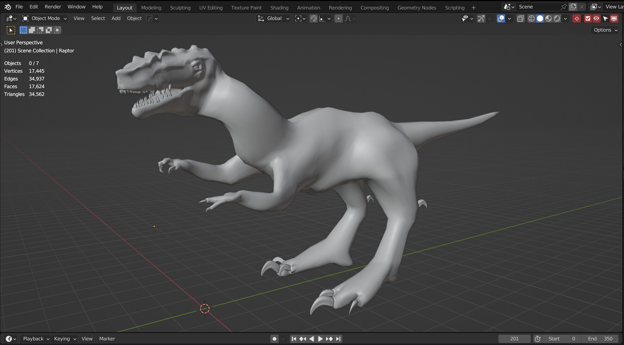This screenshot has height=345, width=624.
Task: Open the Object menu in the header
Action: pyautogui.click(x=134, y=18)
